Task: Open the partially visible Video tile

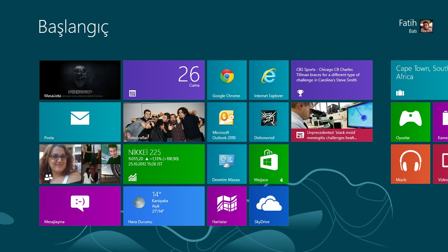Action: 440,164
